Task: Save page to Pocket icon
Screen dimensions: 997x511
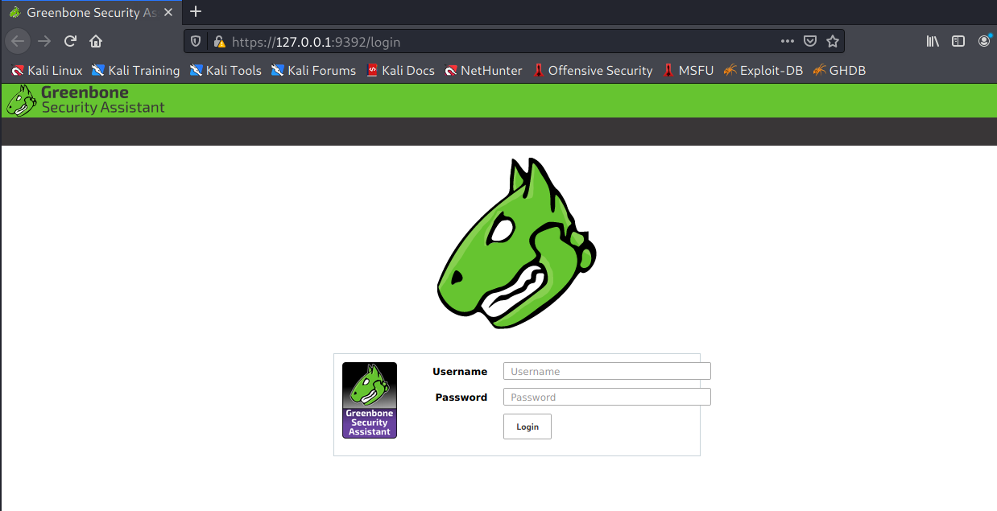Action: tap(811, 42)
